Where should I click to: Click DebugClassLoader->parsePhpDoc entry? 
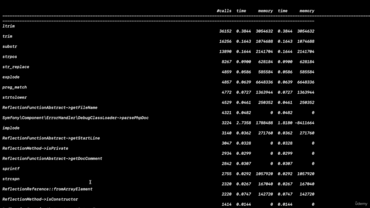(x=76, y=118)
